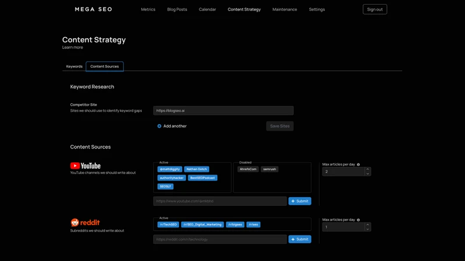The height and width of the screenshot is (261, 465).
Task: Open the Metrics page
Action: 148,9
